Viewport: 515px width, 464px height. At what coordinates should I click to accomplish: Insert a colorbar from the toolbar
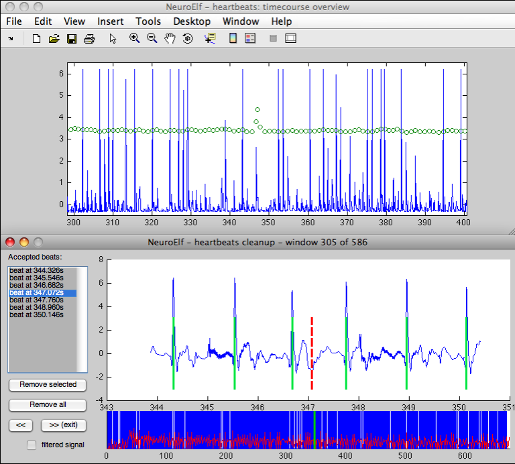[x=233, y=39]
